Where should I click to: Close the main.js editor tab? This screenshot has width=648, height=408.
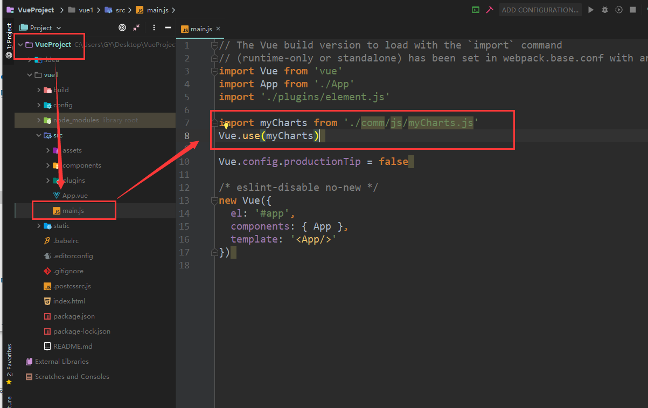(x=218, y=29)
